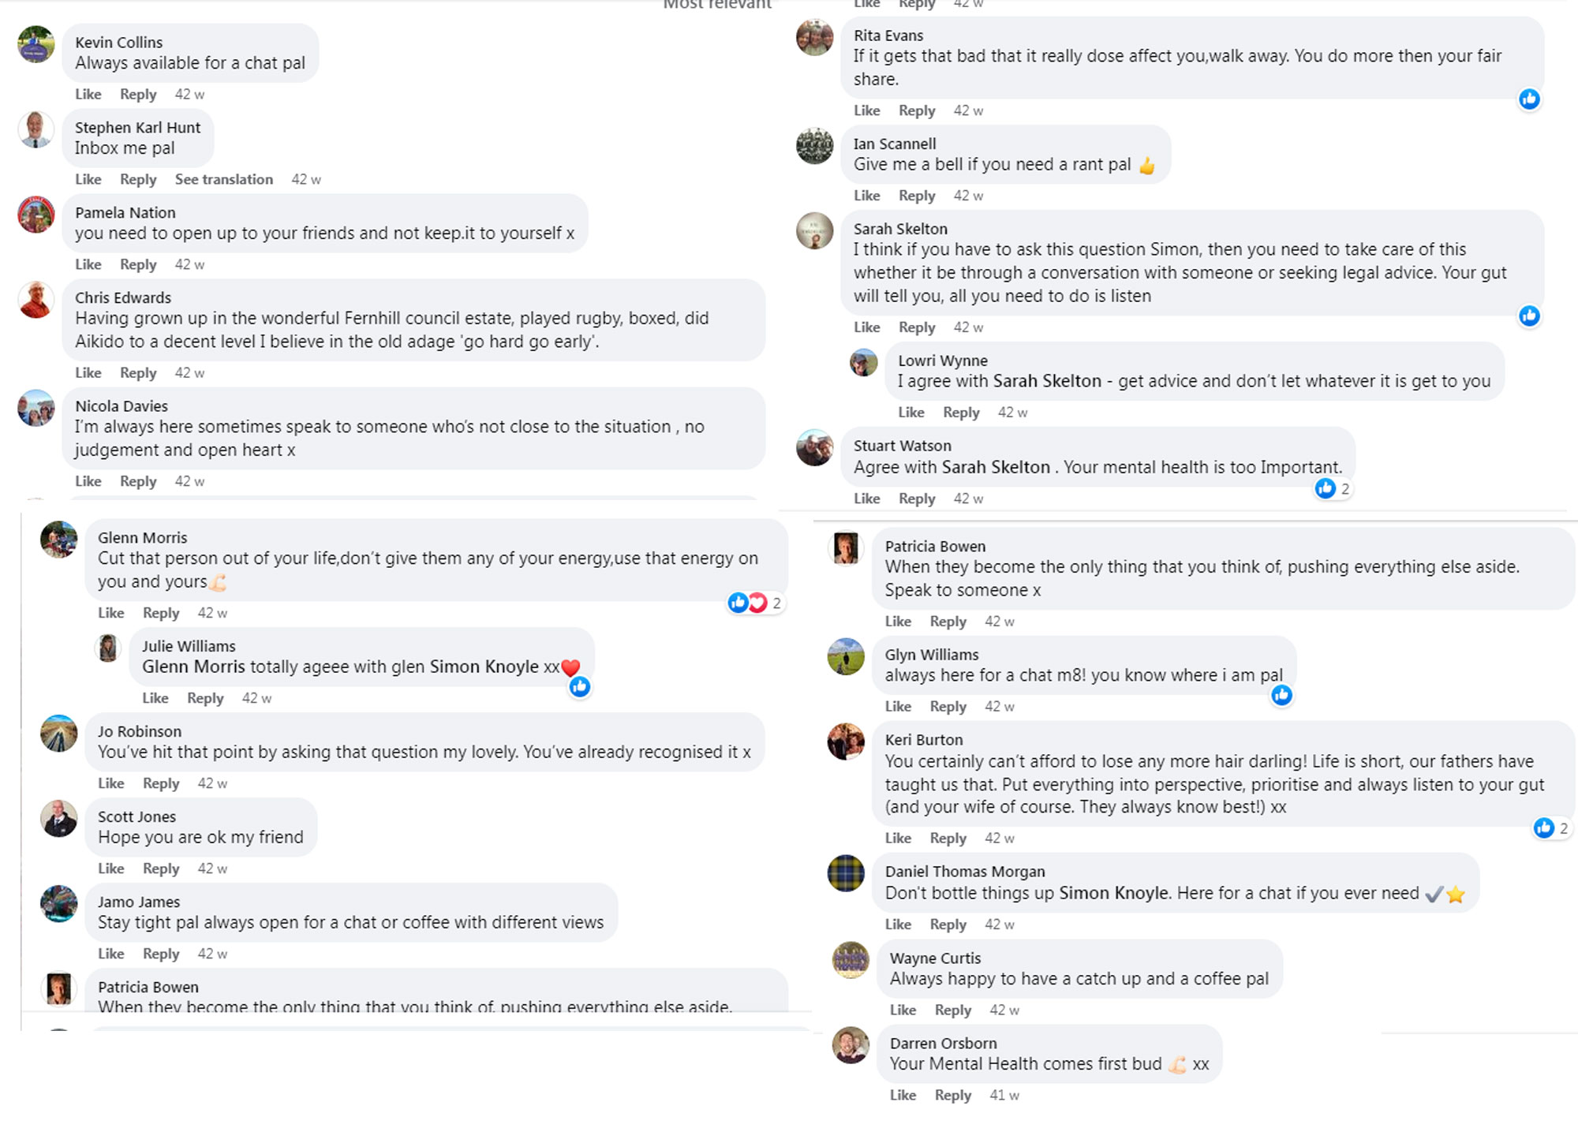This screenshot has width=1578, height=1128.
Task: View like and heart reactions on Glenn Morris' comment
Action: (x=753, y=603)
